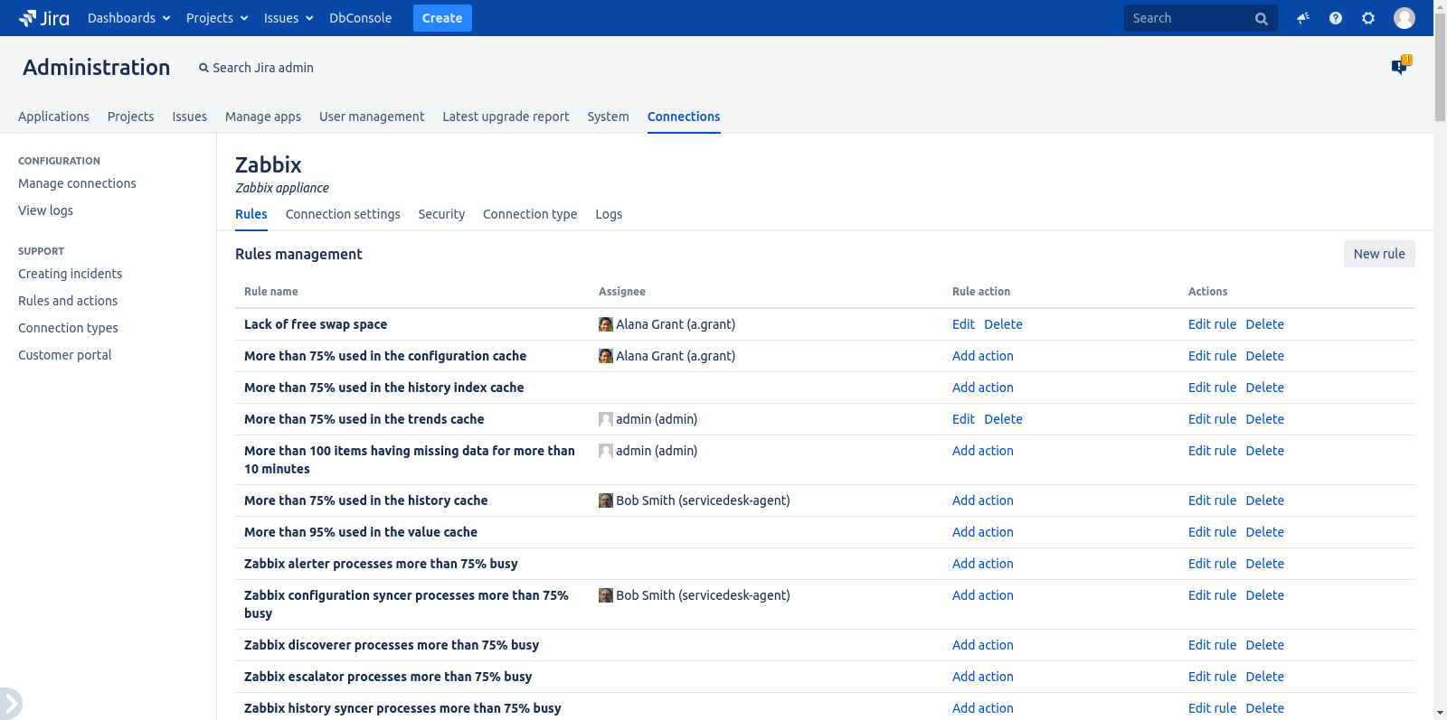Edit action for trends cache rule

click(963, 419)
